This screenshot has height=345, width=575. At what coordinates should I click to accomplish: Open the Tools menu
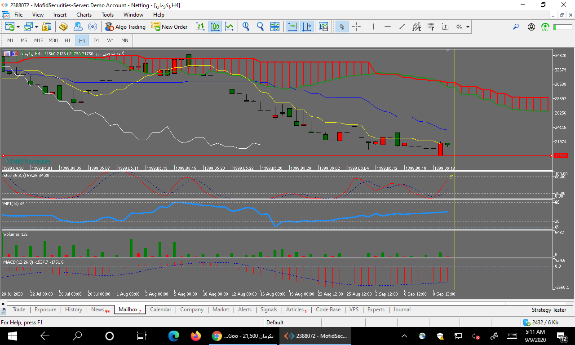coord(108,15)
